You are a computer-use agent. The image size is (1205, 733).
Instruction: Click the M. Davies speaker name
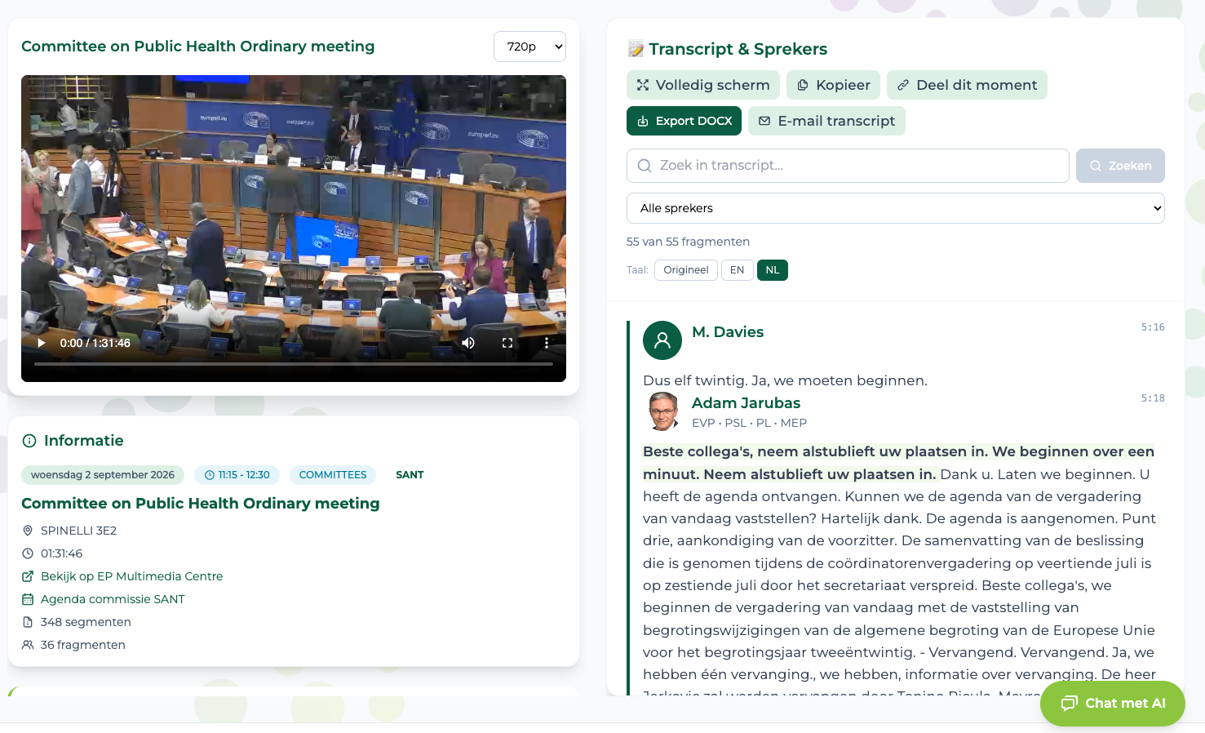pos(728,332)
